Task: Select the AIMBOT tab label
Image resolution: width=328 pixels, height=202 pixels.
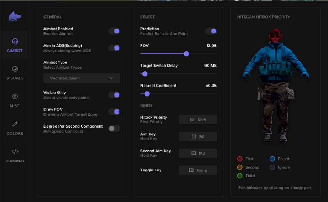Action: click(x=15, y=51)
